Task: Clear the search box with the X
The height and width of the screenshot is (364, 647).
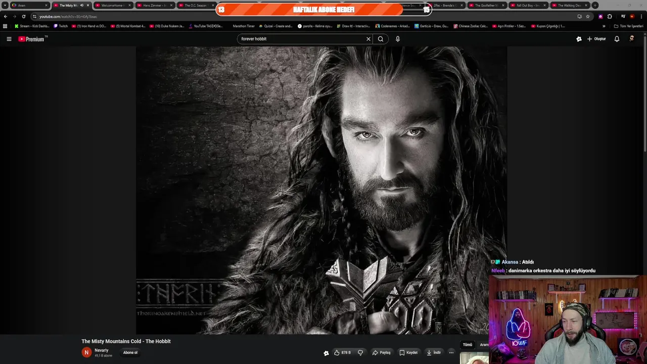Action: (x=368, y=39)
